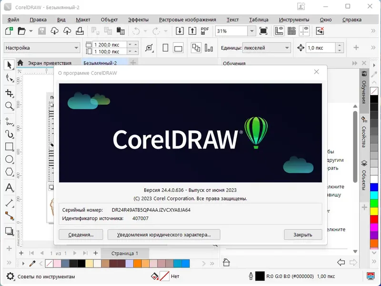The height and width of the screenshot is (286, 381).
Task: Toggle the welcome screen home icon
Action: pos(19,62)
